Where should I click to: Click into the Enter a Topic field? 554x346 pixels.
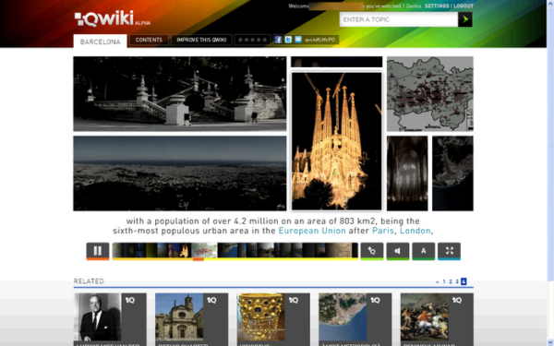click(x=399, y=19)
